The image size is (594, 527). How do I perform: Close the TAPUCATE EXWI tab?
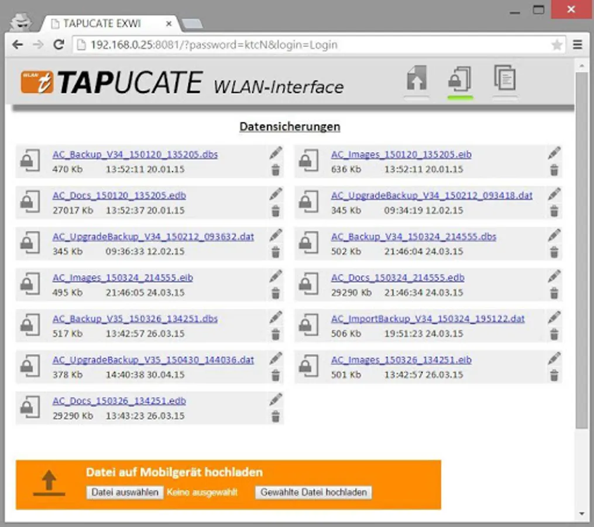[x=169, y=23]
